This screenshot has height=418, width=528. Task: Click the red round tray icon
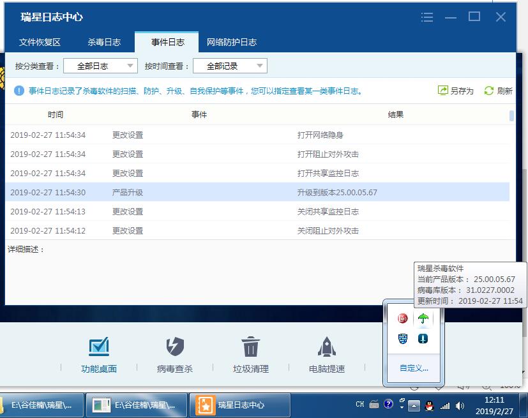pyautogui.click(x=402, y=318)
